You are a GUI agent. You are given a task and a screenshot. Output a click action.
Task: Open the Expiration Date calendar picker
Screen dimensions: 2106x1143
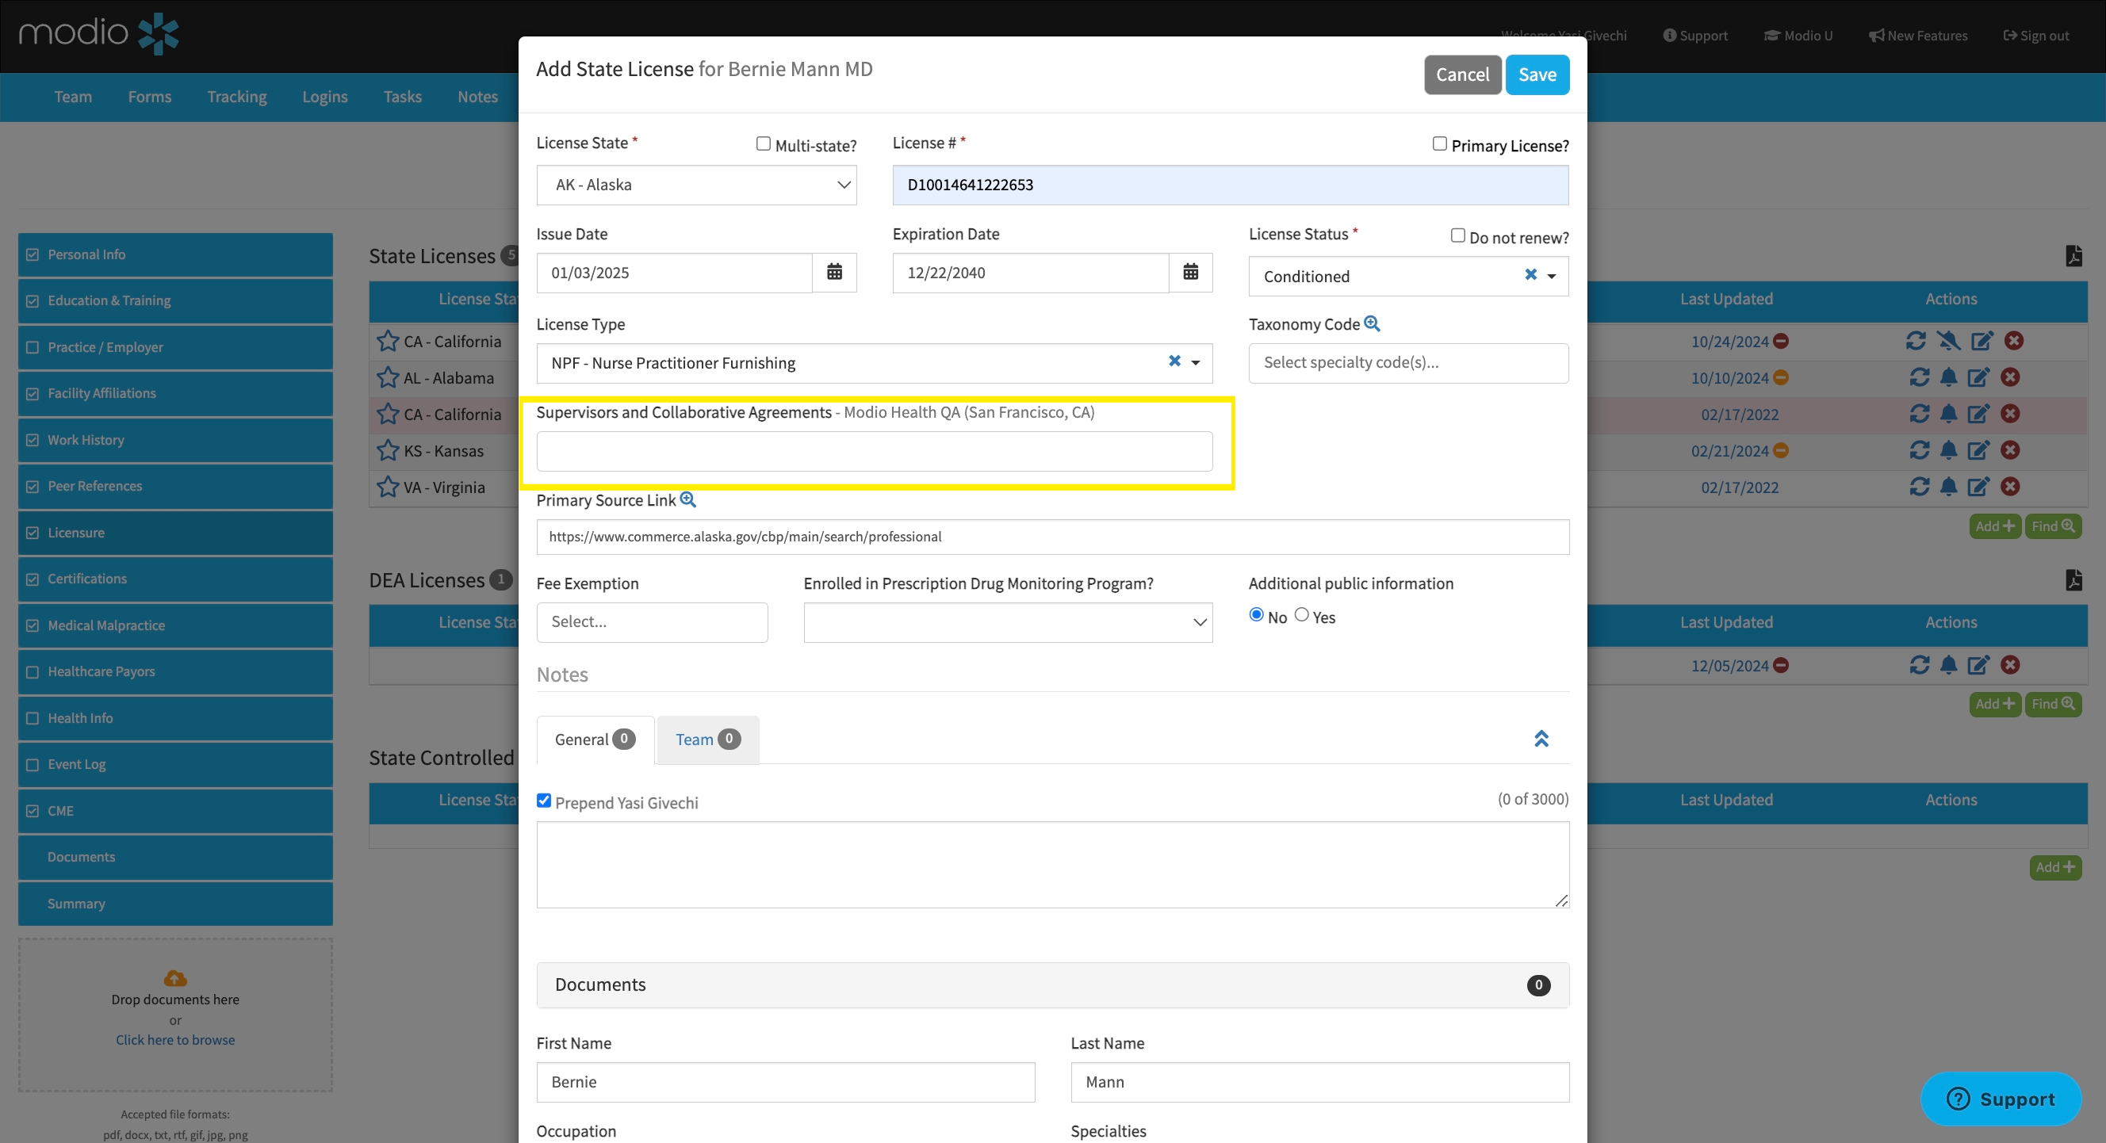pos(1190,272)
